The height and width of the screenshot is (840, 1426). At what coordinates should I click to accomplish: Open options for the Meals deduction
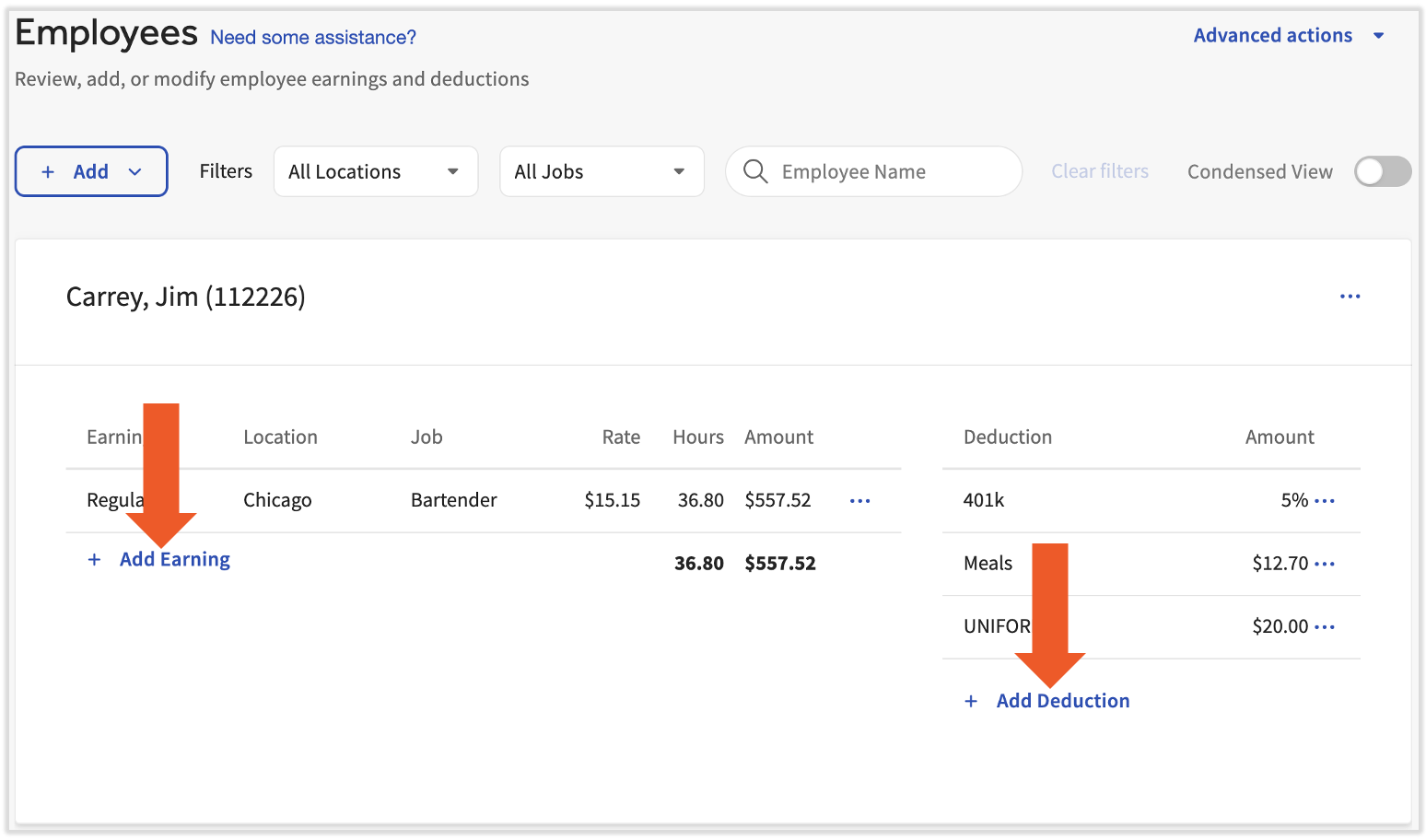[x=1326, y=564]
